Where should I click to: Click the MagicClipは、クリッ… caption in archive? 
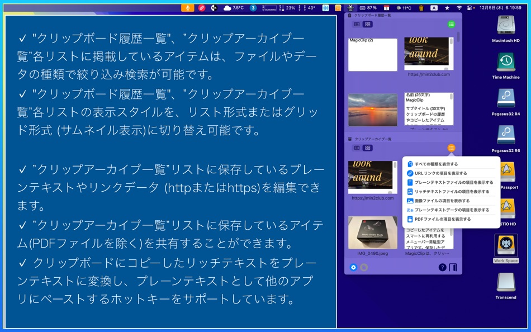coord(427,253)
